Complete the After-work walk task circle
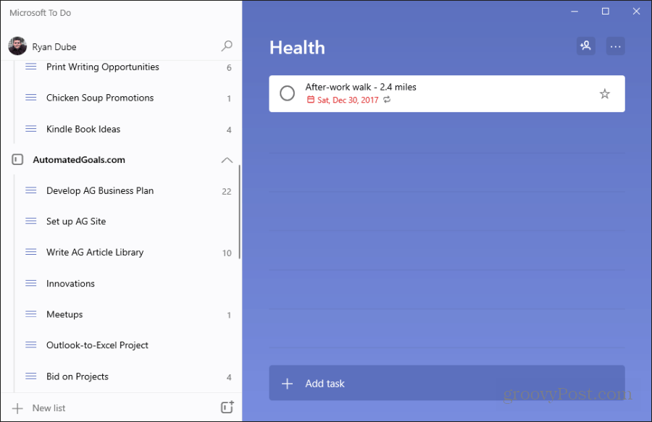The image size is (652, 422). (x=287, y=93)
